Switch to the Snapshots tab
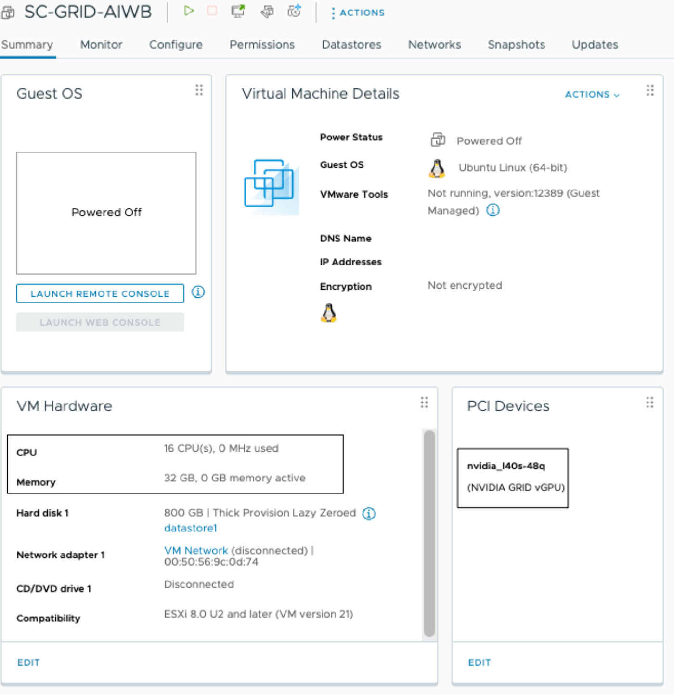674x695 pixels. (516, 45)
